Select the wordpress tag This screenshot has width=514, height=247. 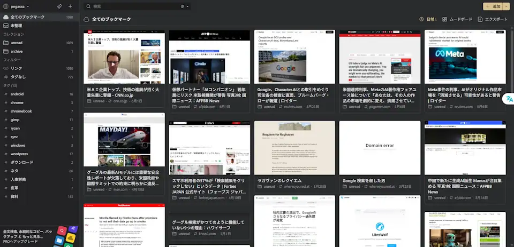(39, 154)
